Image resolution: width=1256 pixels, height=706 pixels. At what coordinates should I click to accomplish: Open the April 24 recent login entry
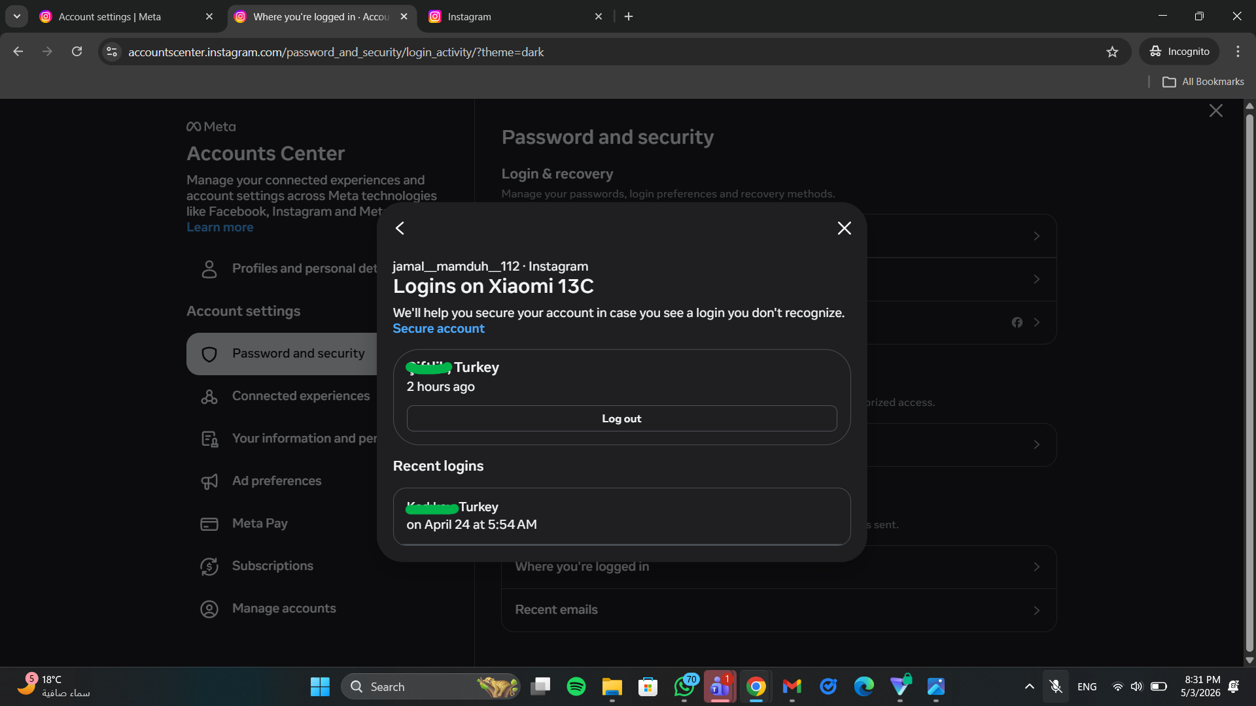pyautogui.click(x=621, y=516)
